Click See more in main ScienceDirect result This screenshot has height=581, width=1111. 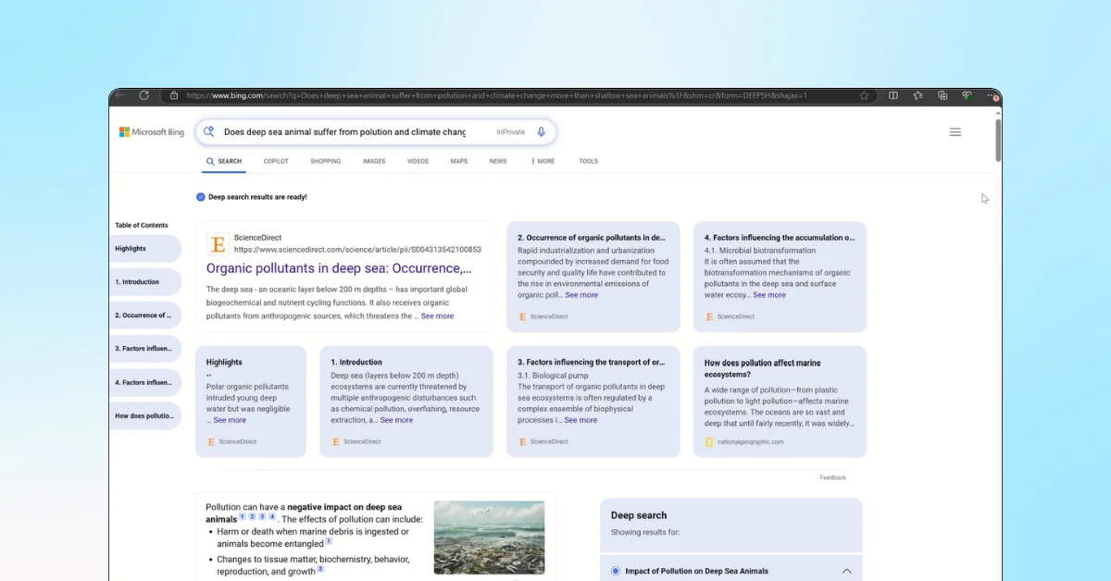(437, 316)
